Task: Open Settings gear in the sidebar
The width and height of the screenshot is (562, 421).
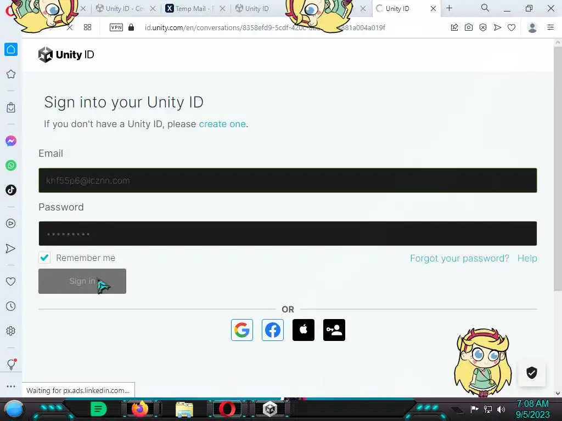Action: tap(11, 331)
